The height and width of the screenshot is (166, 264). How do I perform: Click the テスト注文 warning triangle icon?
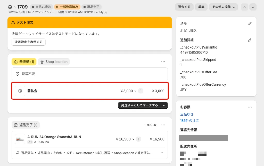[x=13, y=22]
